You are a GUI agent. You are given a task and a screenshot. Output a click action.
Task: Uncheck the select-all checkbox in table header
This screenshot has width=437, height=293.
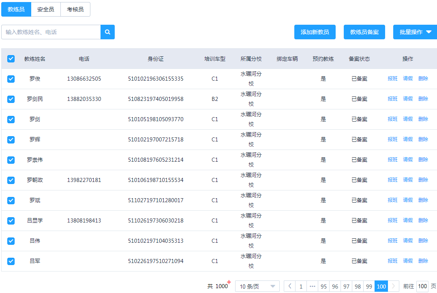(11, 58)
